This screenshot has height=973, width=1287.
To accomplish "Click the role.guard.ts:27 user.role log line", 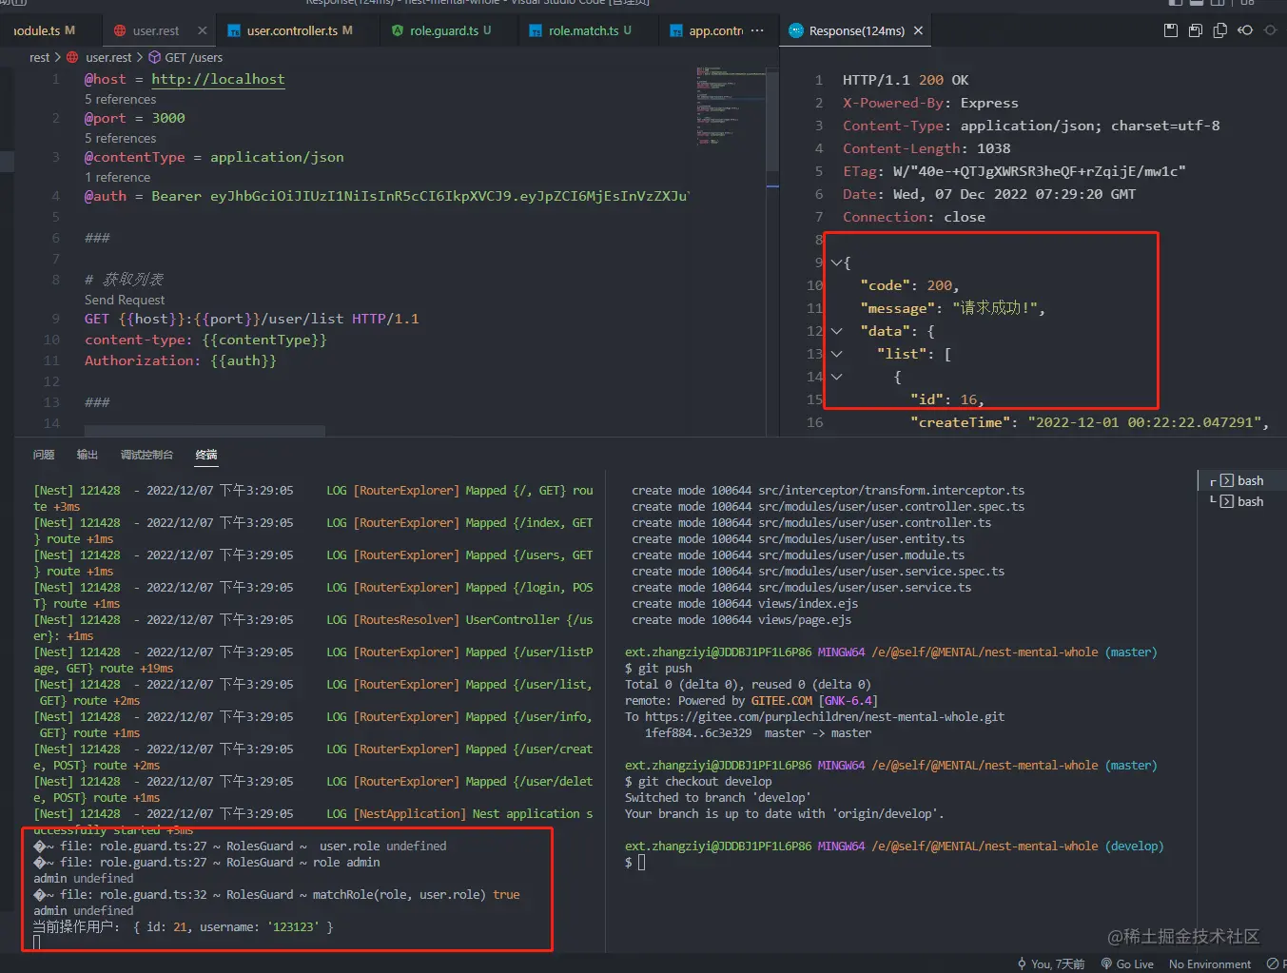I will click(x=240, y=846).
